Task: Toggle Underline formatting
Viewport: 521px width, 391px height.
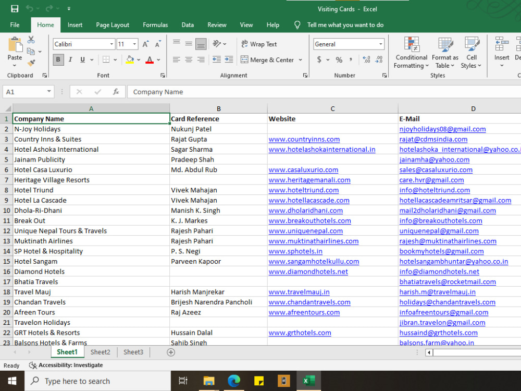Action: click(x=82, y=59)
